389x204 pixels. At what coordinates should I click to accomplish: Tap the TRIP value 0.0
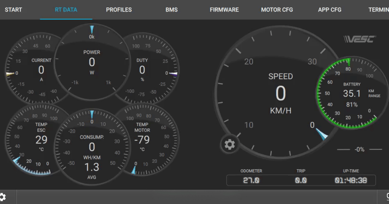pyautogui.click(x=301, y=180)
